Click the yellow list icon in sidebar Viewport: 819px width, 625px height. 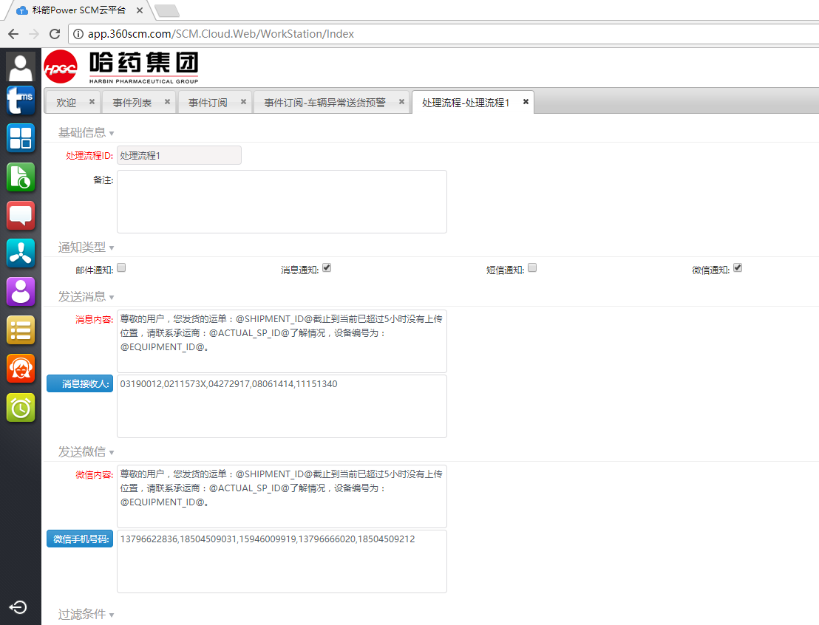click(x=21, y=329)
